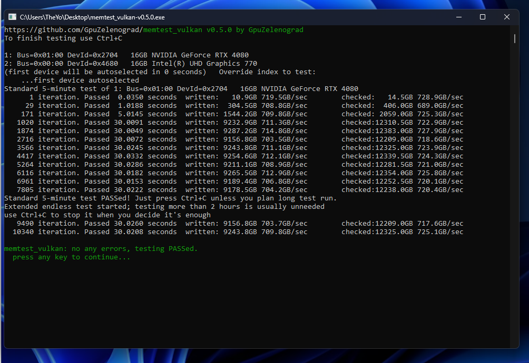529x363 pixels.
Task: Click the '6961 iteration' result row
Action: pyautogui.click(x=240, y=181)
